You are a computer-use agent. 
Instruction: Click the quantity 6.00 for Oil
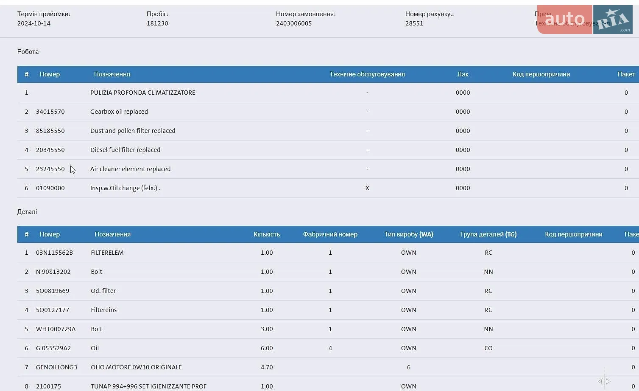coord(267,348)
